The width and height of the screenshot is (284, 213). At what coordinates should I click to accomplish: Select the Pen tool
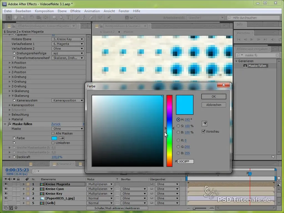pyautogui.click(x=61, y=17)
